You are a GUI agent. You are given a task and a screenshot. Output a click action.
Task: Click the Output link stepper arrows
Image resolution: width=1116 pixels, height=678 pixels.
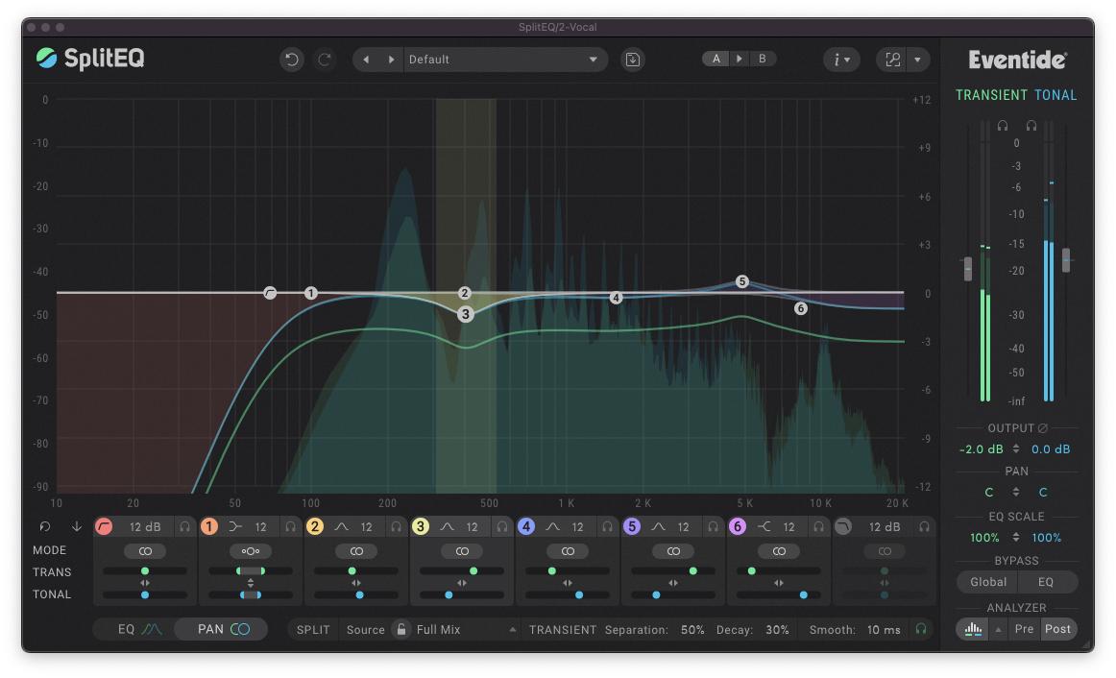coord(1016,448)
